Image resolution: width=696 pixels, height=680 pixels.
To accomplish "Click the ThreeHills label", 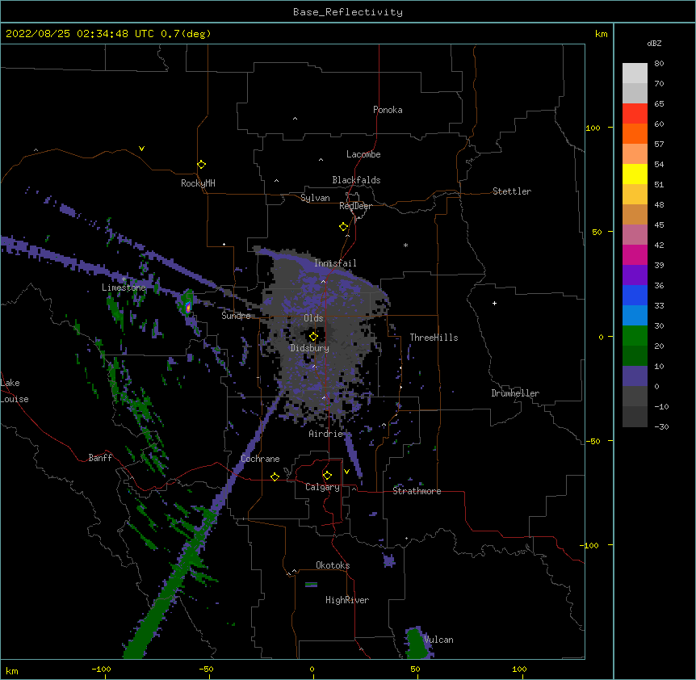I will coord(434,338).
